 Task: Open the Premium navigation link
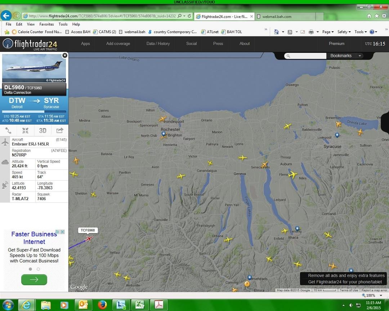[x=336, y=44]
